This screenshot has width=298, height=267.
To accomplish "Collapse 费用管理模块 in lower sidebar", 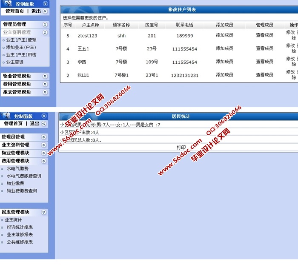I will (x=44, y=161).
